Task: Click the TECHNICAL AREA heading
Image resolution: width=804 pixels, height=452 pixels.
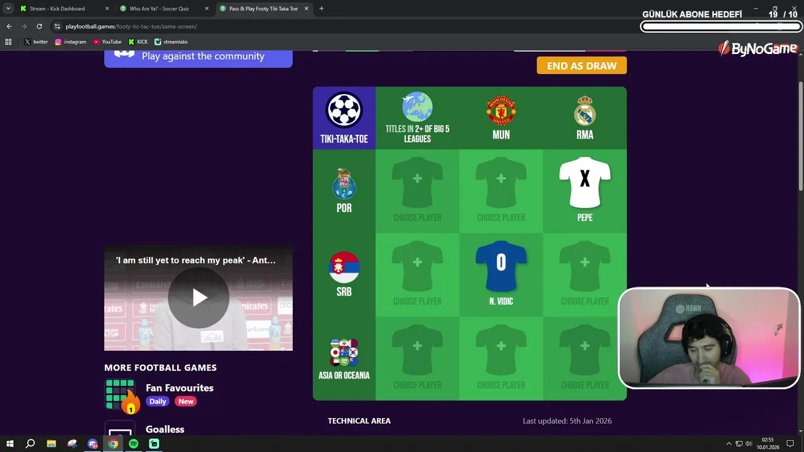Action: pyautogui.click(x=359, y=421)
